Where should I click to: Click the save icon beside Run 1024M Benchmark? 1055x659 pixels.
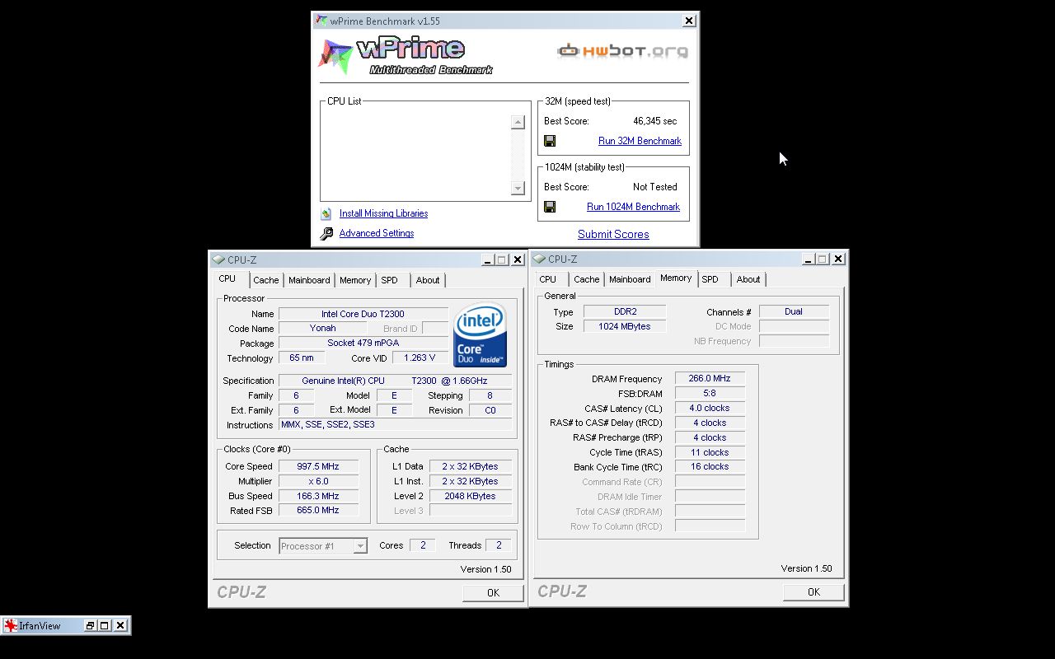click(x=550, y=207)
